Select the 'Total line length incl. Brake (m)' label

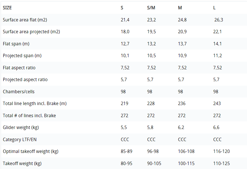tap(35, 104)
